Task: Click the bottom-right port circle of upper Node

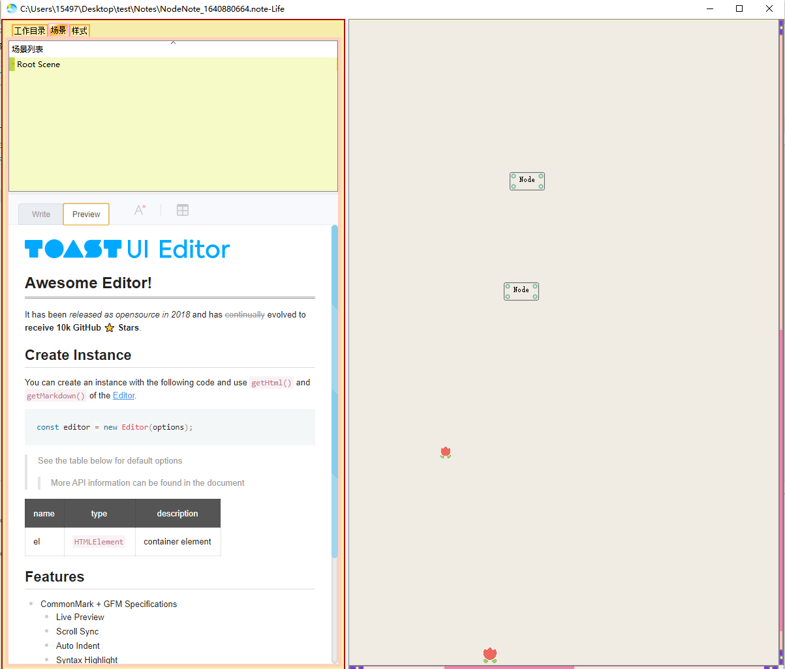Action: [541, 186]
